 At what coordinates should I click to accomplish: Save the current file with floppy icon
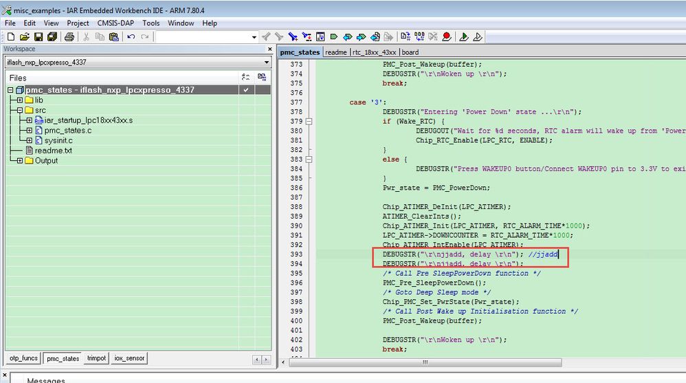click(38, 36)
